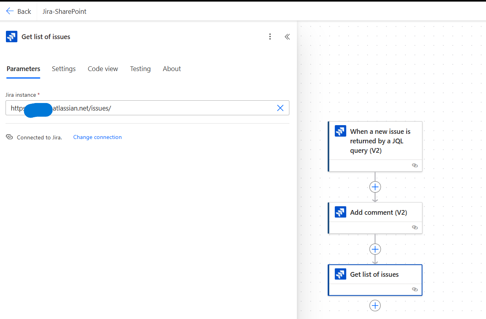Click Jira icon on Get list of issues card
486x319 pixels.
tap(340, 274)
